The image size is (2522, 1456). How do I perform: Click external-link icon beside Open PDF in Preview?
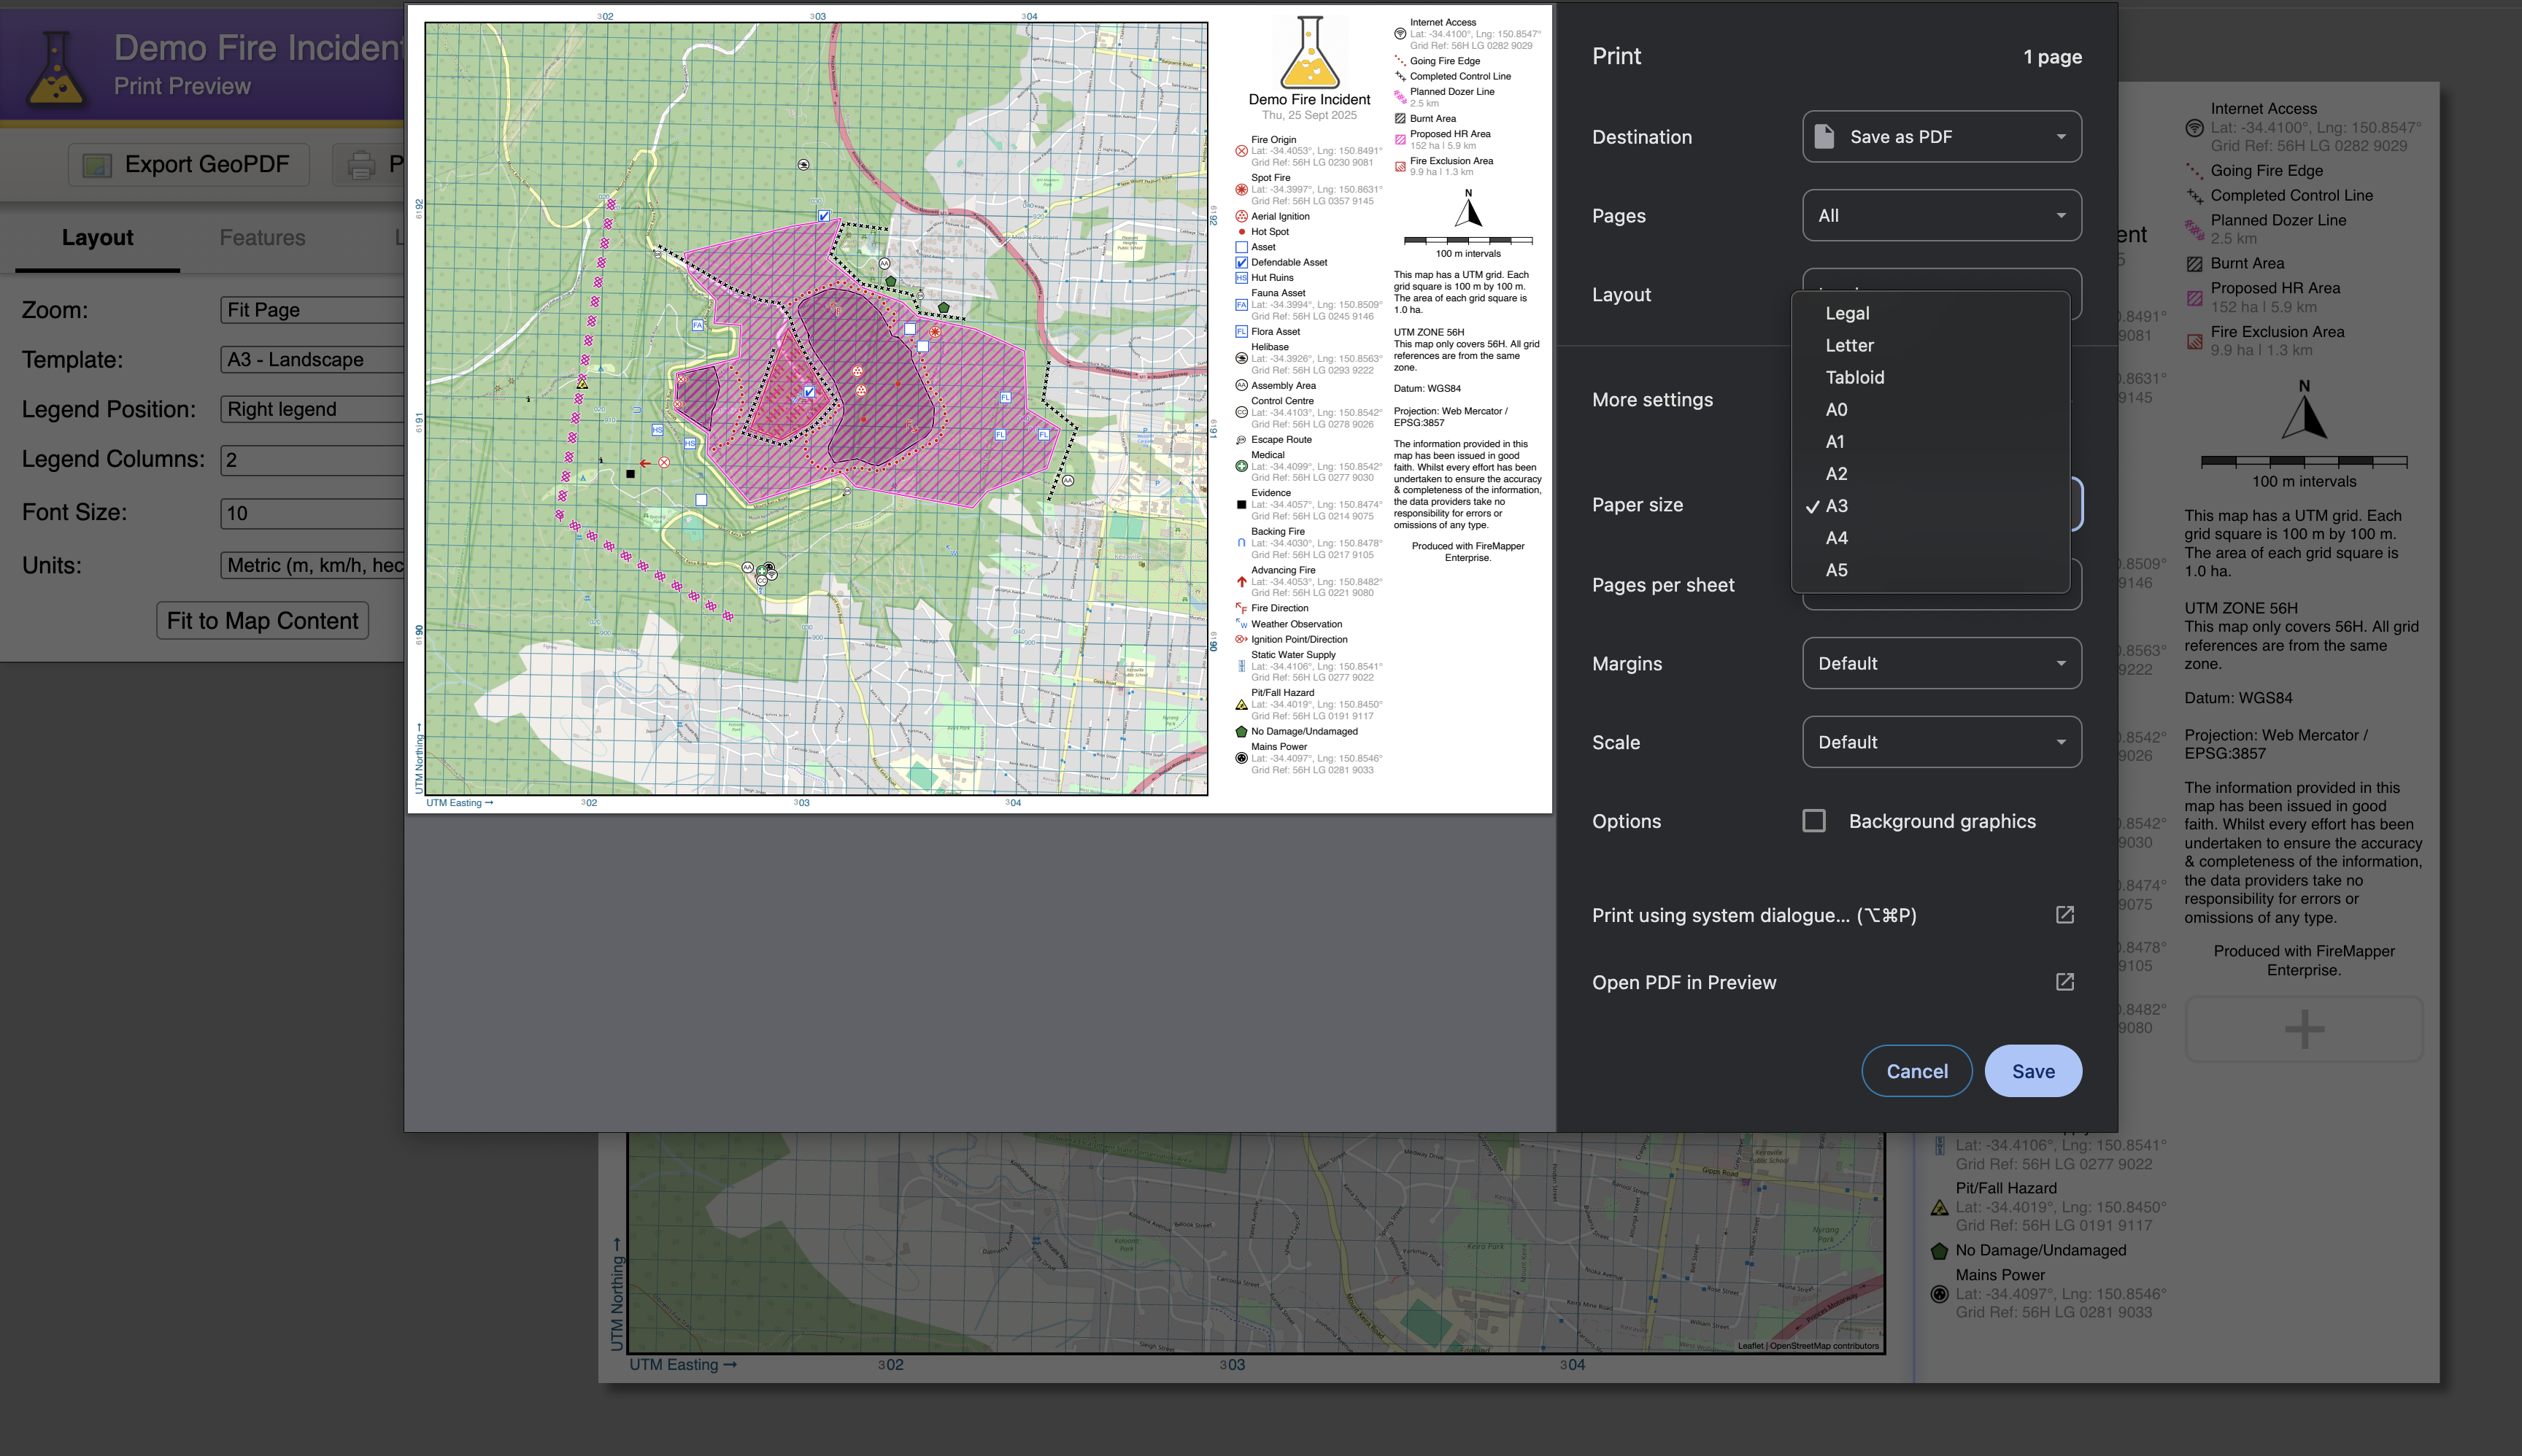coord(2064,981)
